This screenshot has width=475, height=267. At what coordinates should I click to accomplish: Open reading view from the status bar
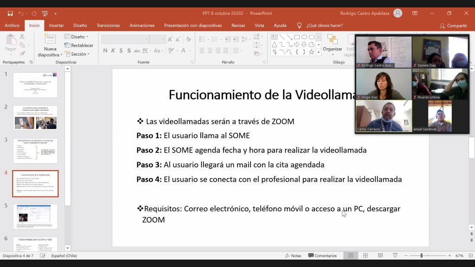[x=380, y=255]
